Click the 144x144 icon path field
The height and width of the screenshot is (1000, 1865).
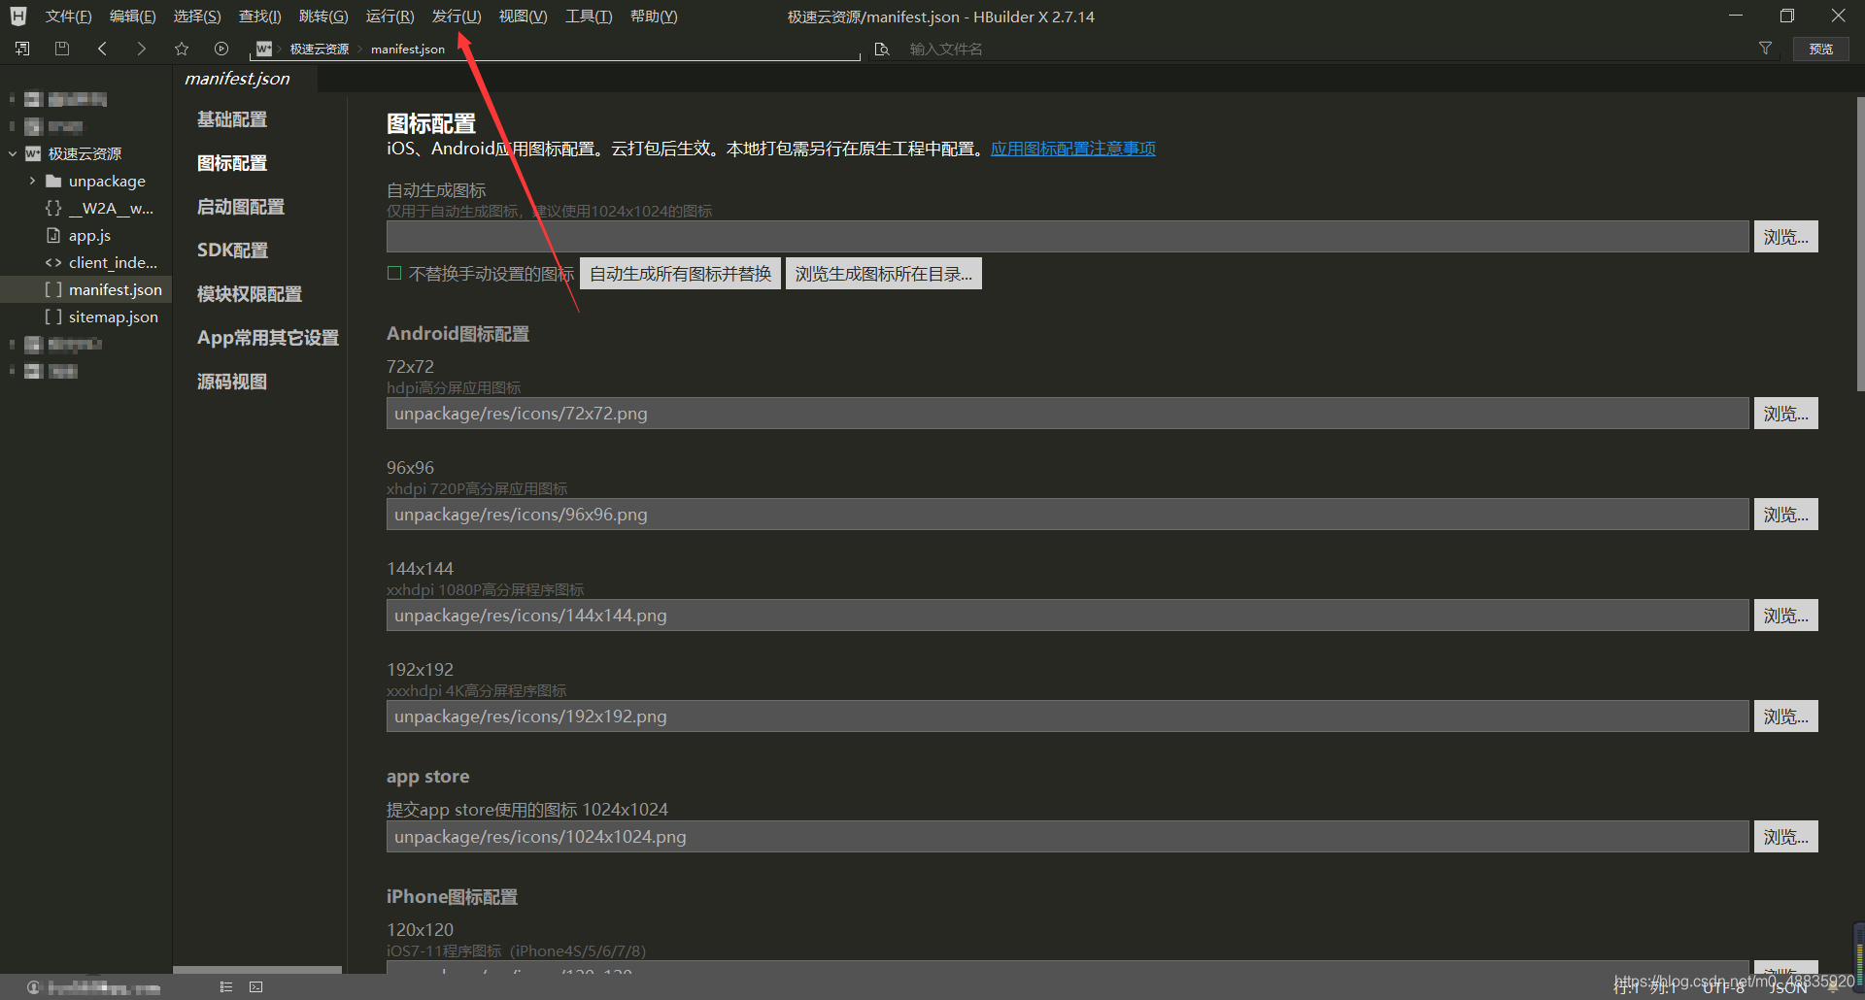tap(1068, 616)
